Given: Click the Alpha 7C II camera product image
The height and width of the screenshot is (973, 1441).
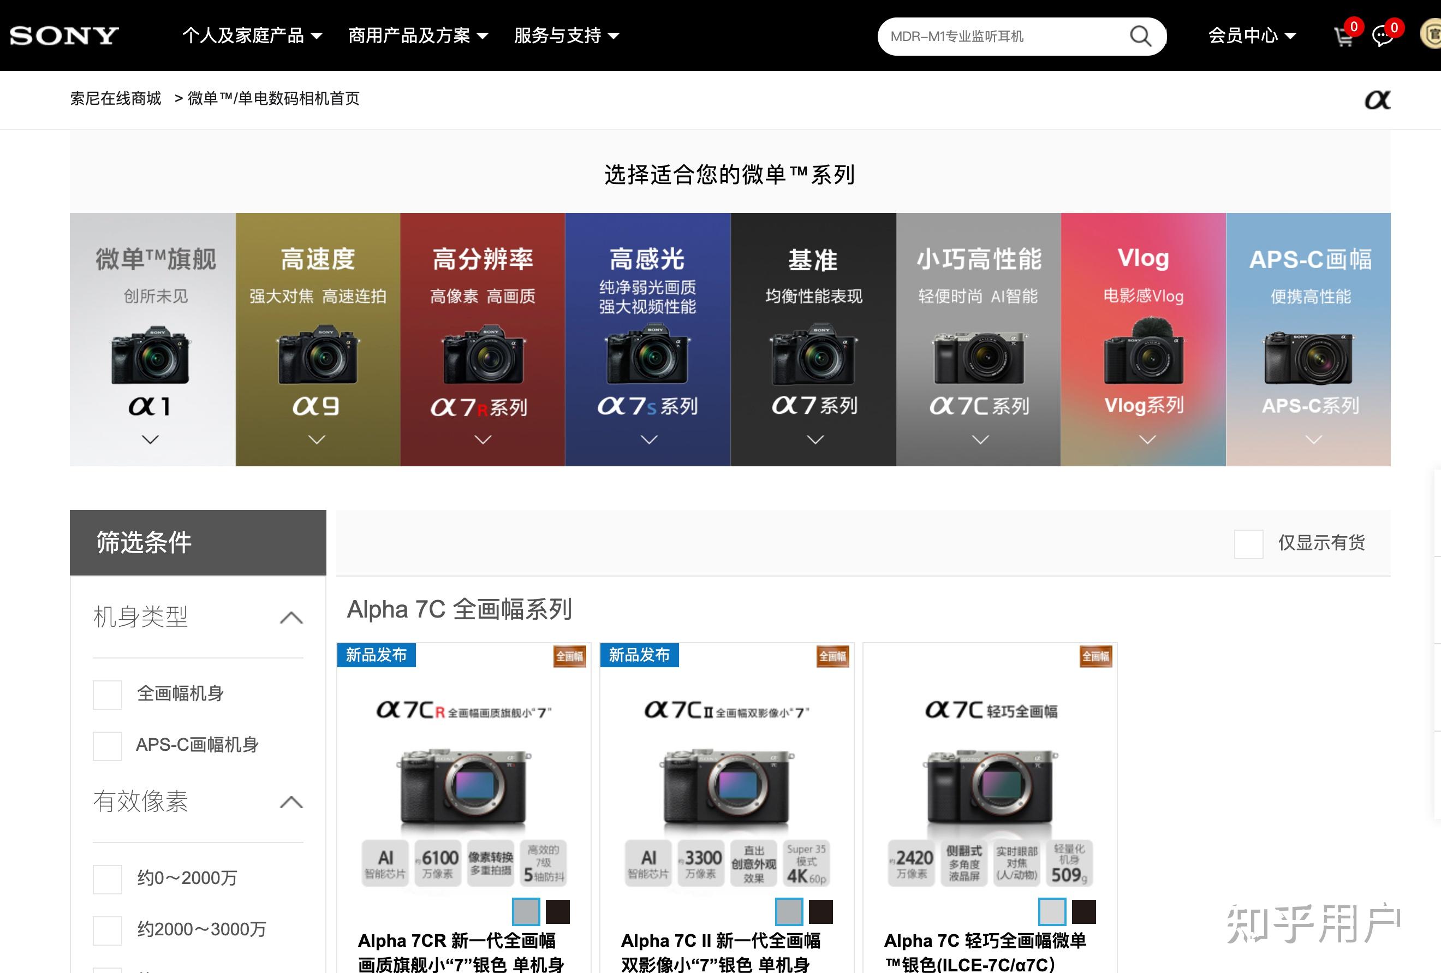Looking at the screenshot, I should click(x=727, y=787).
